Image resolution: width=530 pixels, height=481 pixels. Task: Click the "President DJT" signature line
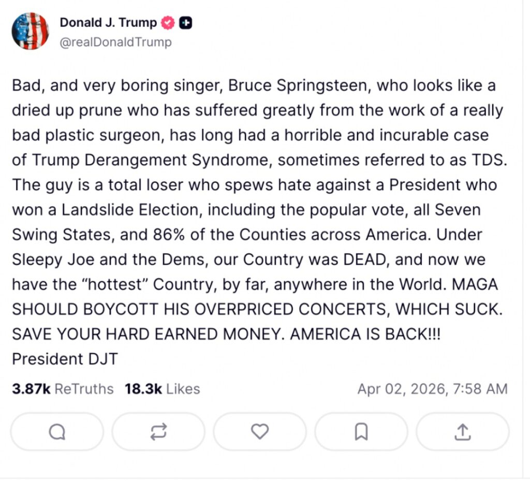coord(65,359)
